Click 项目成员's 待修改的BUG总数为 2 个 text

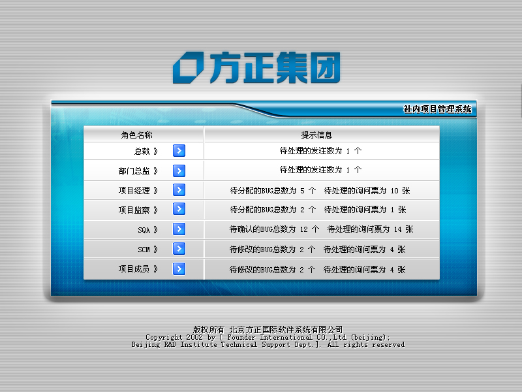click(272, 269)
